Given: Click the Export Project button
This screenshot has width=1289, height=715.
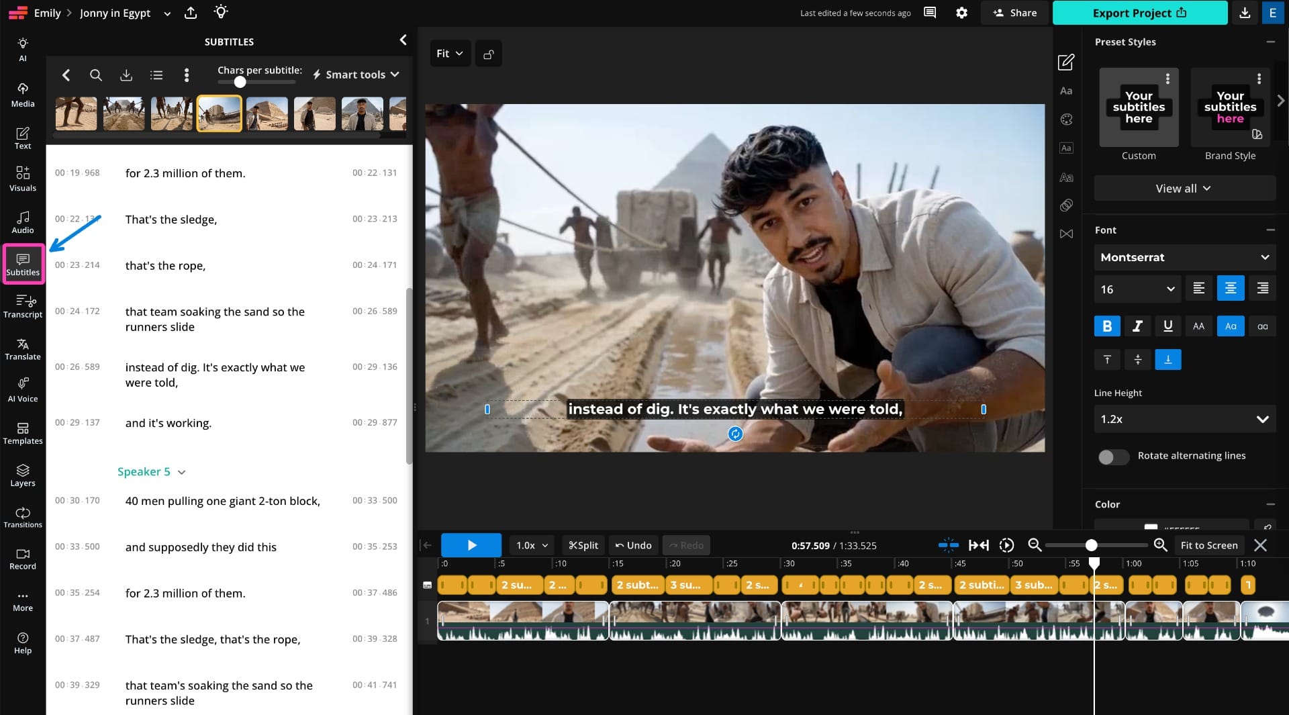Looking at the screenshot, I should (x=1140, y=13).
